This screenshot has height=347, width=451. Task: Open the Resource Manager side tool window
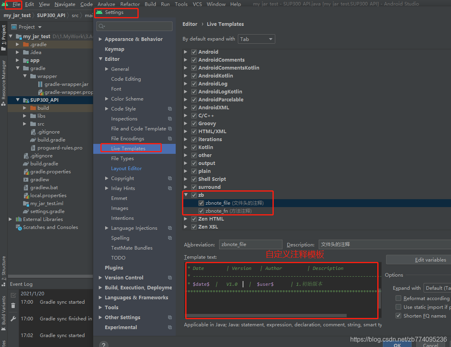4,83
